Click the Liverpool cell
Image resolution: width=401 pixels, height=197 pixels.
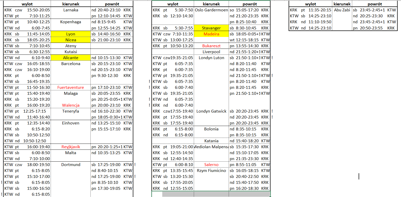click(211, 52)
